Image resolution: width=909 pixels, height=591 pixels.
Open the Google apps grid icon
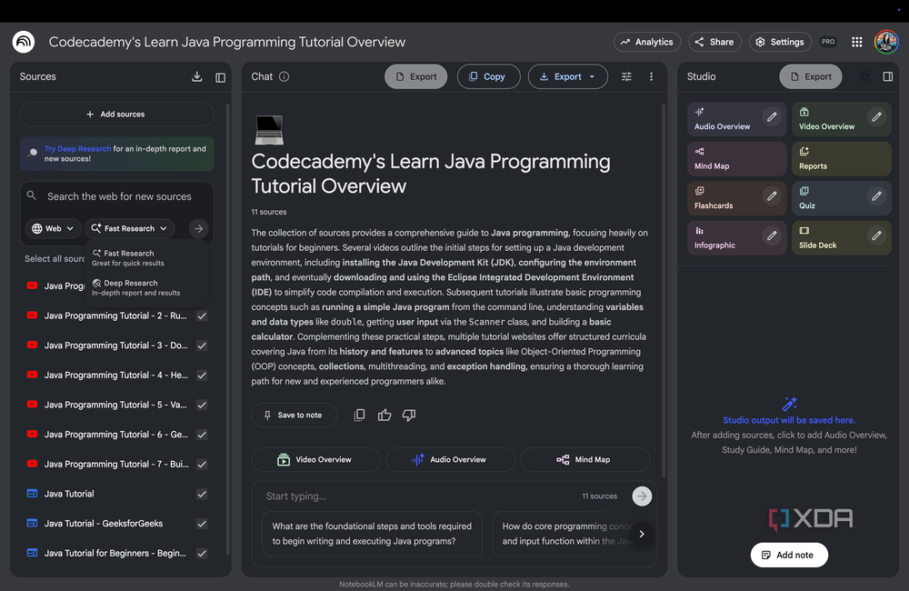coord(857,42)
